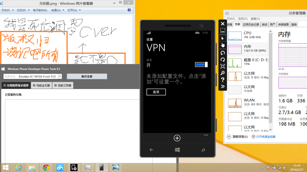Tap the phone Windows Start key
The width and height of the screenshot is (307, 172).
pyautogui.click(x=177, y=150)
